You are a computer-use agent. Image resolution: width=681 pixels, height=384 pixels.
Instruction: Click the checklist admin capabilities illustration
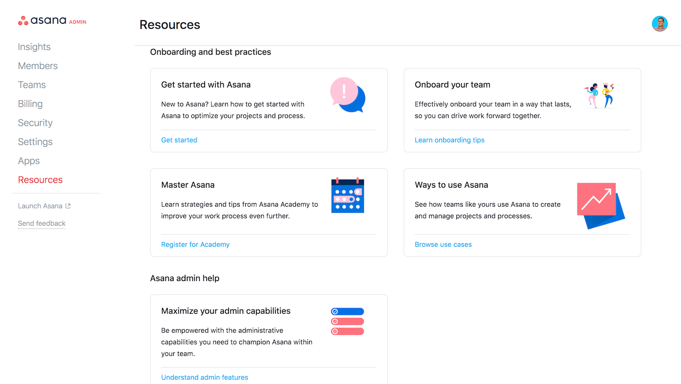tap(348, 321)
